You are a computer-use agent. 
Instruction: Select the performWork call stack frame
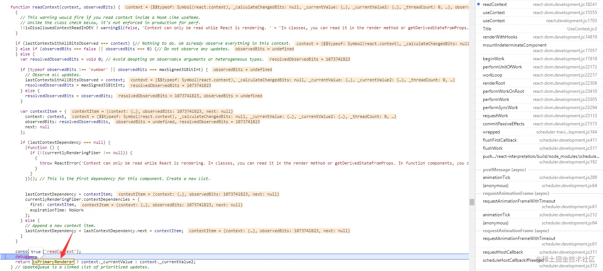(x=539, y=99)
